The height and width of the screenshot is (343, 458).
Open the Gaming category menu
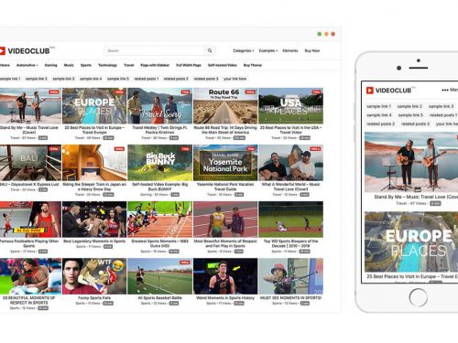click(51, 65)
